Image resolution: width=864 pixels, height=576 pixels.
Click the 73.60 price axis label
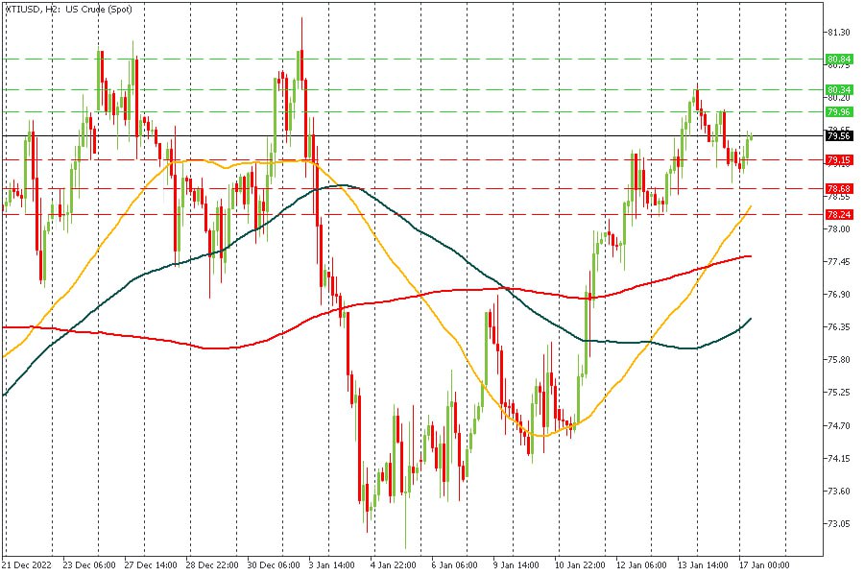839,492
